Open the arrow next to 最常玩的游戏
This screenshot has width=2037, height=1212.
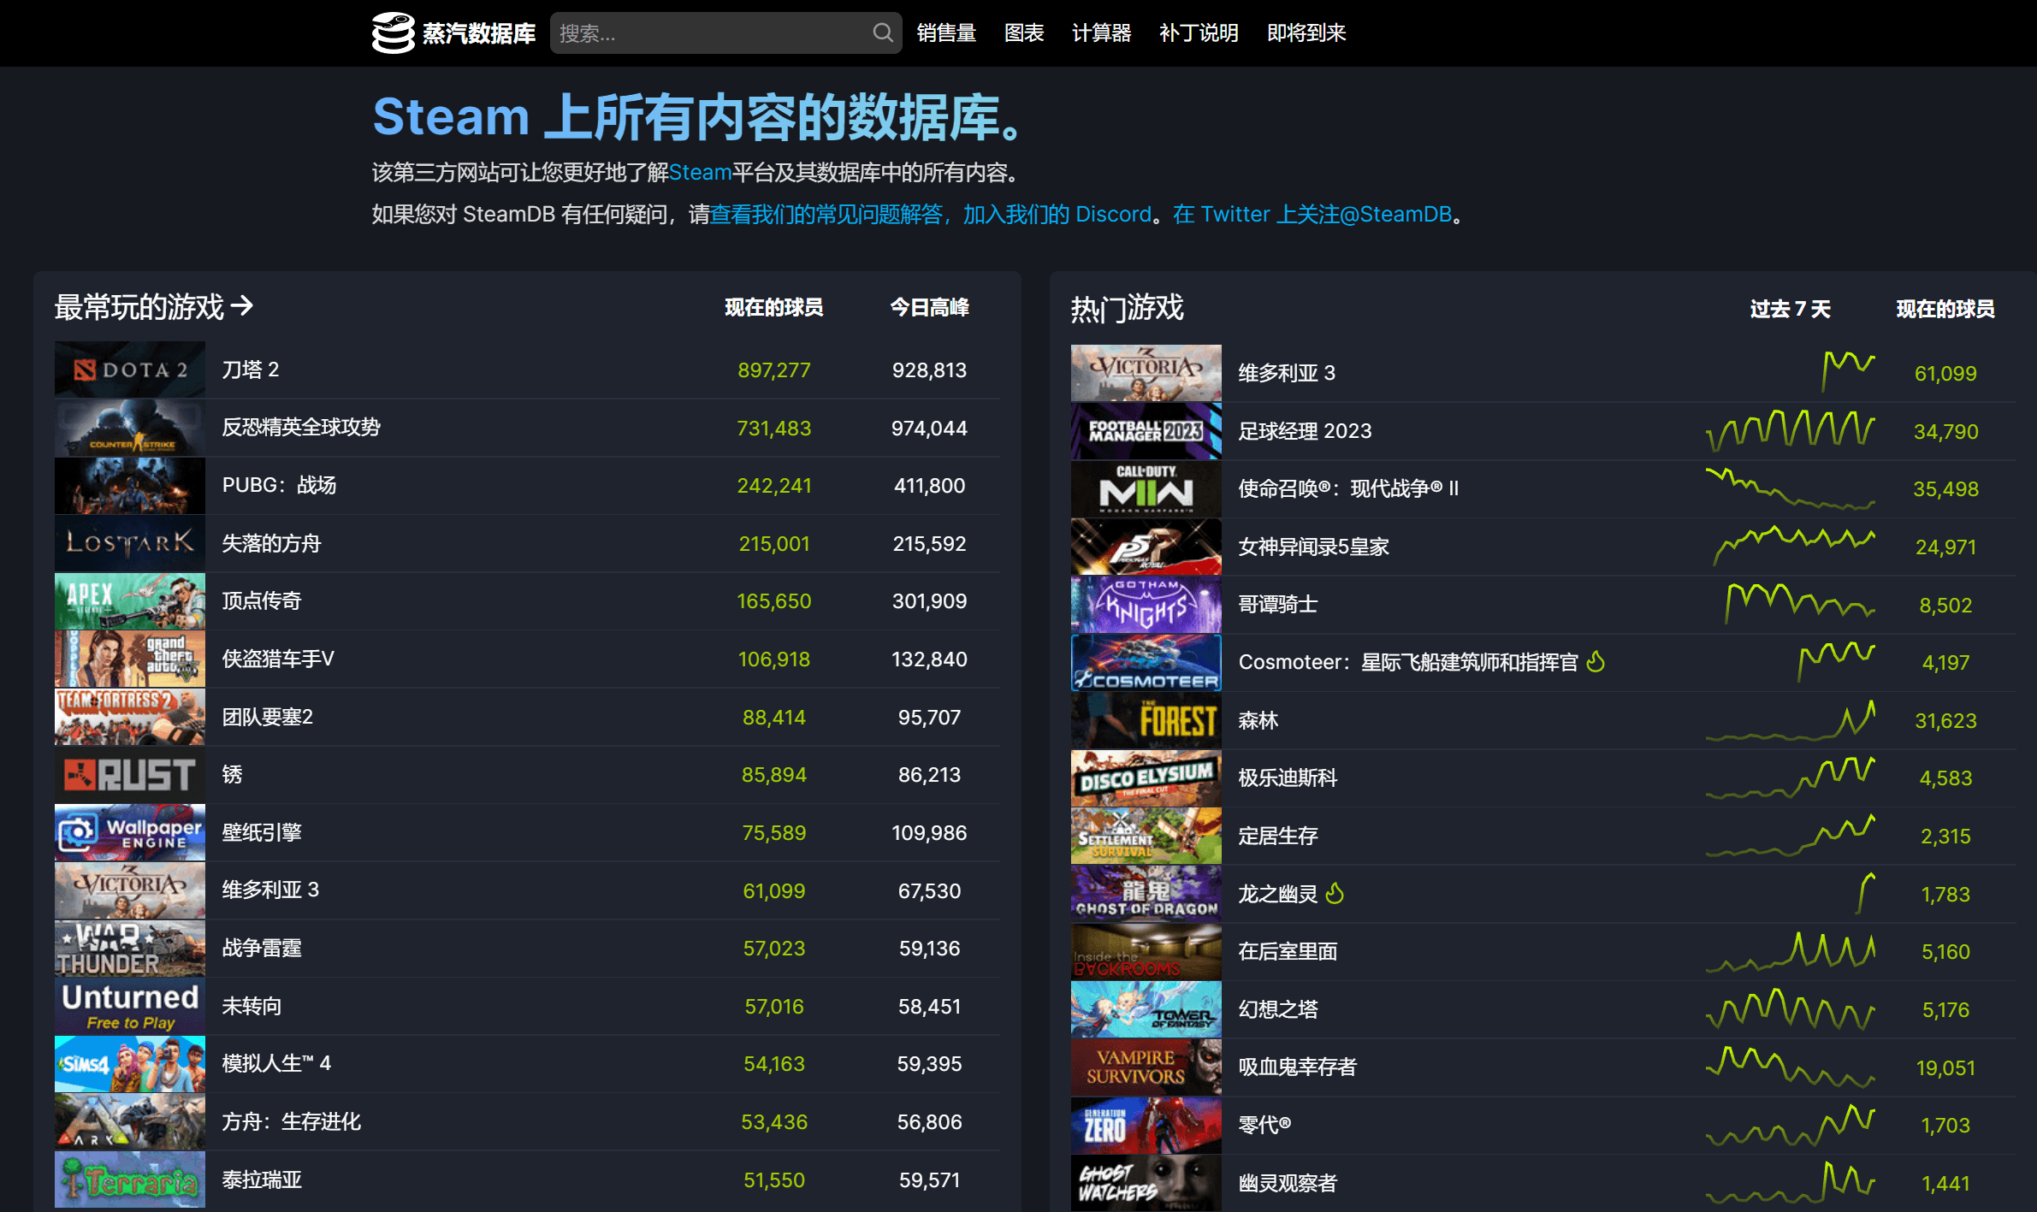242,305
